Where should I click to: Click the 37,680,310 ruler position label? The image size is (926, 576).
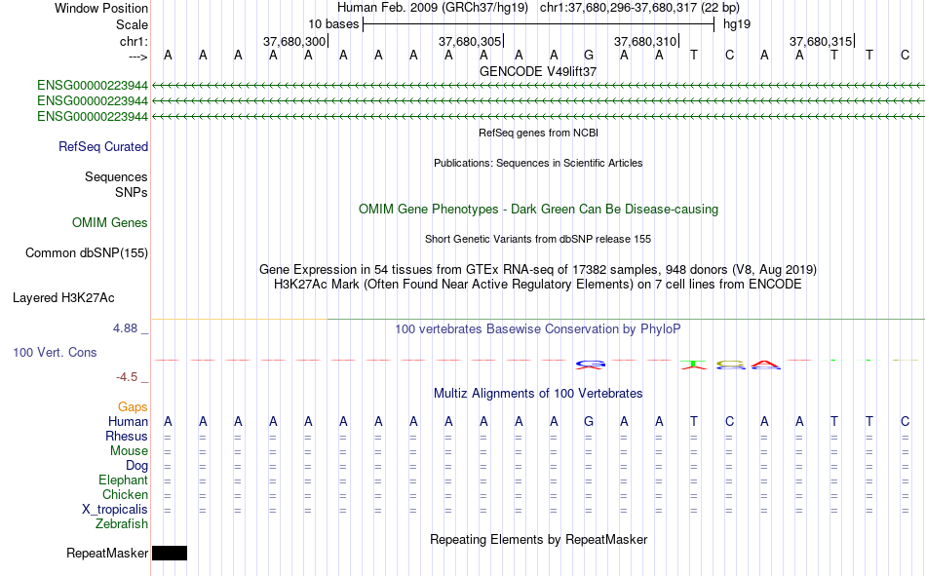(x=645, y=41)
